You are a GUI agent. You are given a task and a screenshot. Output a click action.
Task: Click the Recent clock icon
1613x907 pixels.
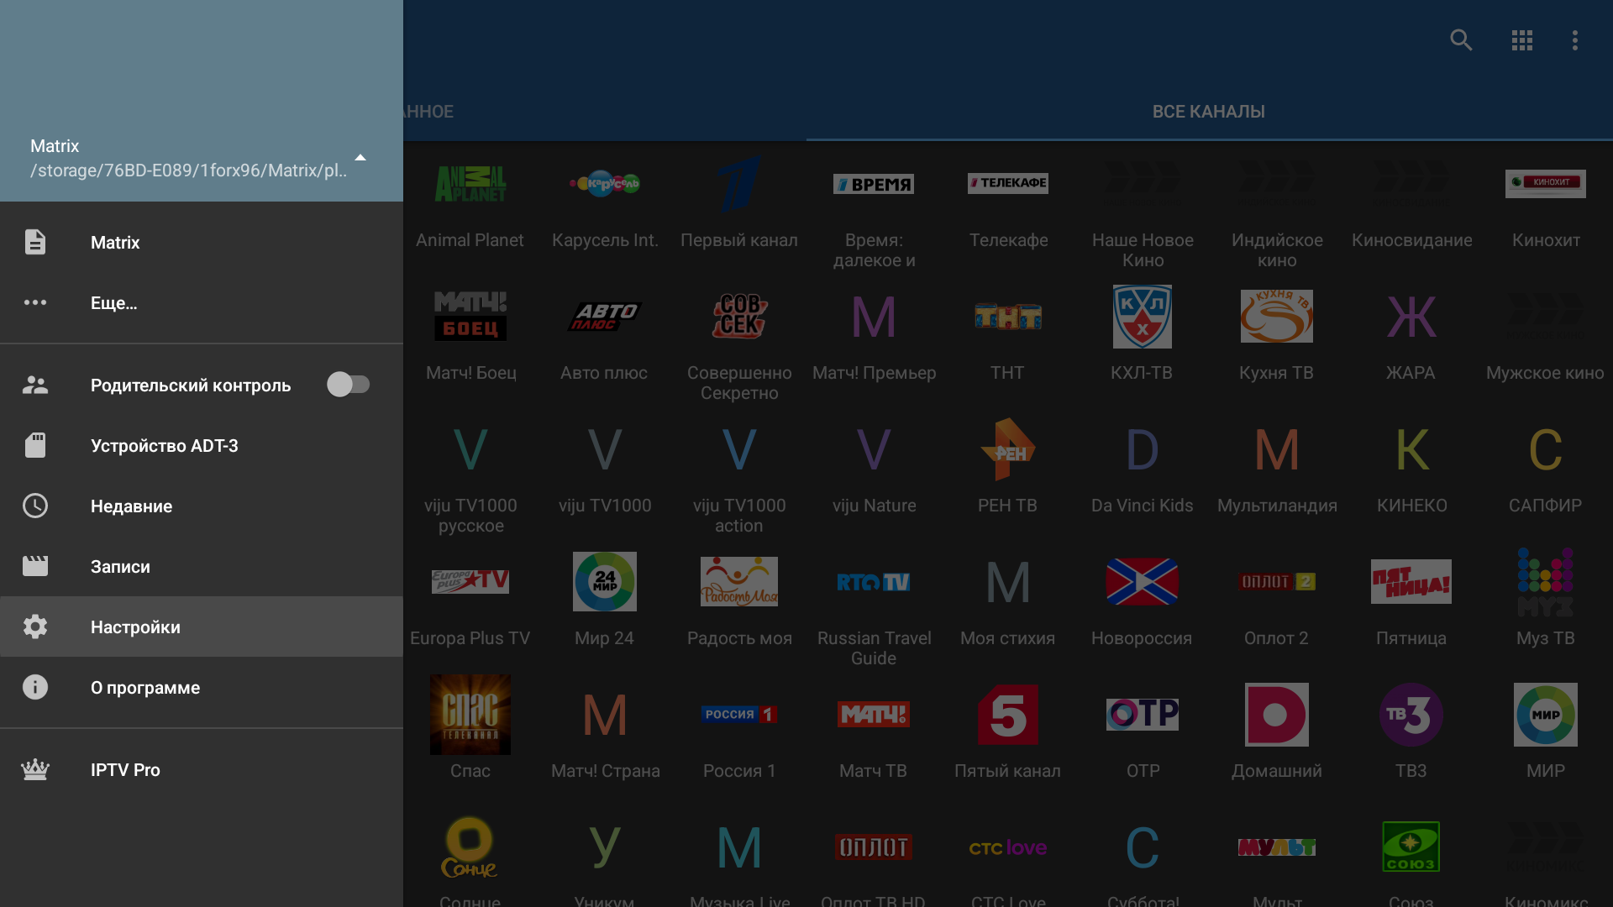coord(35,506)
